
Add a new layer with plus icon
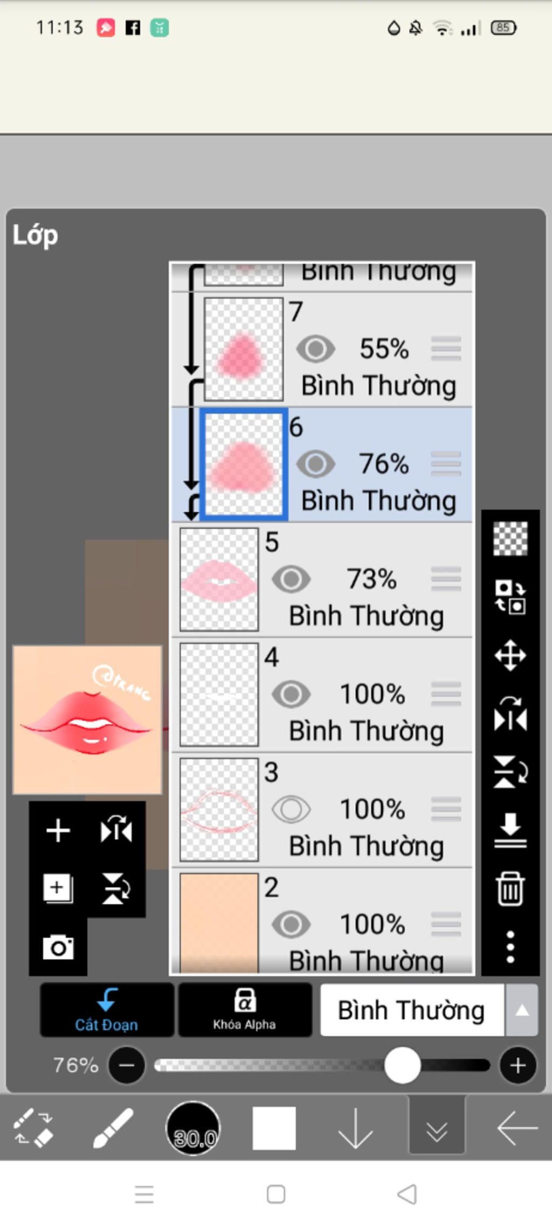pos(58,830)
